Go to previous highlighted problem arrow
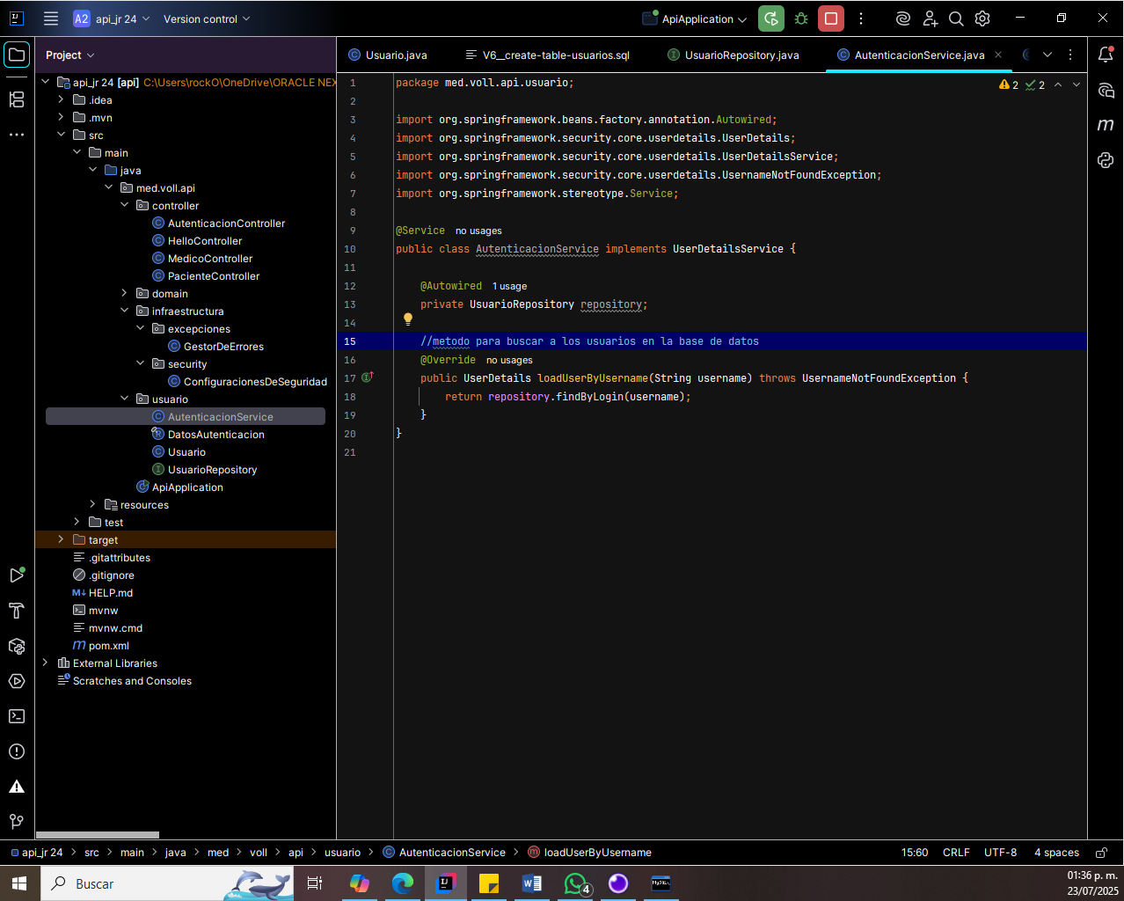1124x901 pixels. (1058, 84)
